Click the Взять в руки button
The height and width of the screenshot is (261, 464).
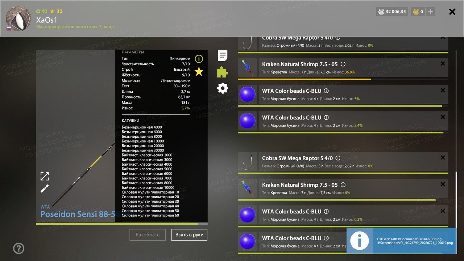[x=189, y=235]
